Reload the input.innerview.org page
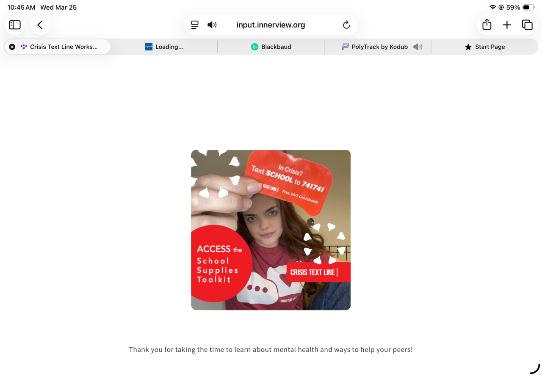The height and width of the screenshot is (376, 542). pyautogui.click(x=346, y=25)
